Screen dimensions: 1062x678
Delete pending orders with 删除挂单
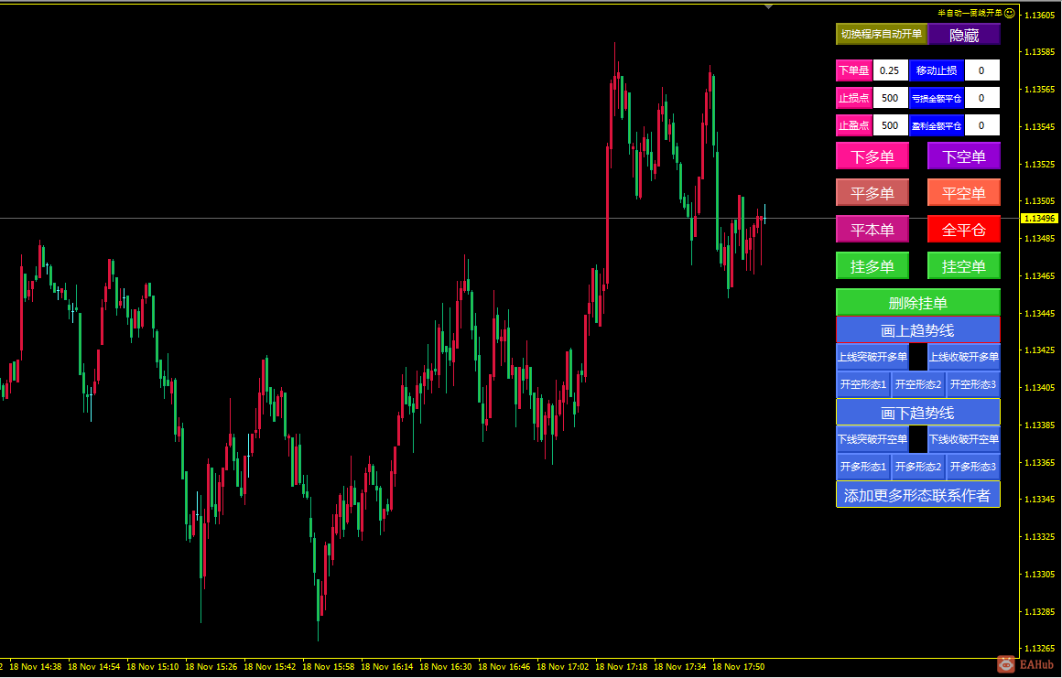tap(917, 303)
